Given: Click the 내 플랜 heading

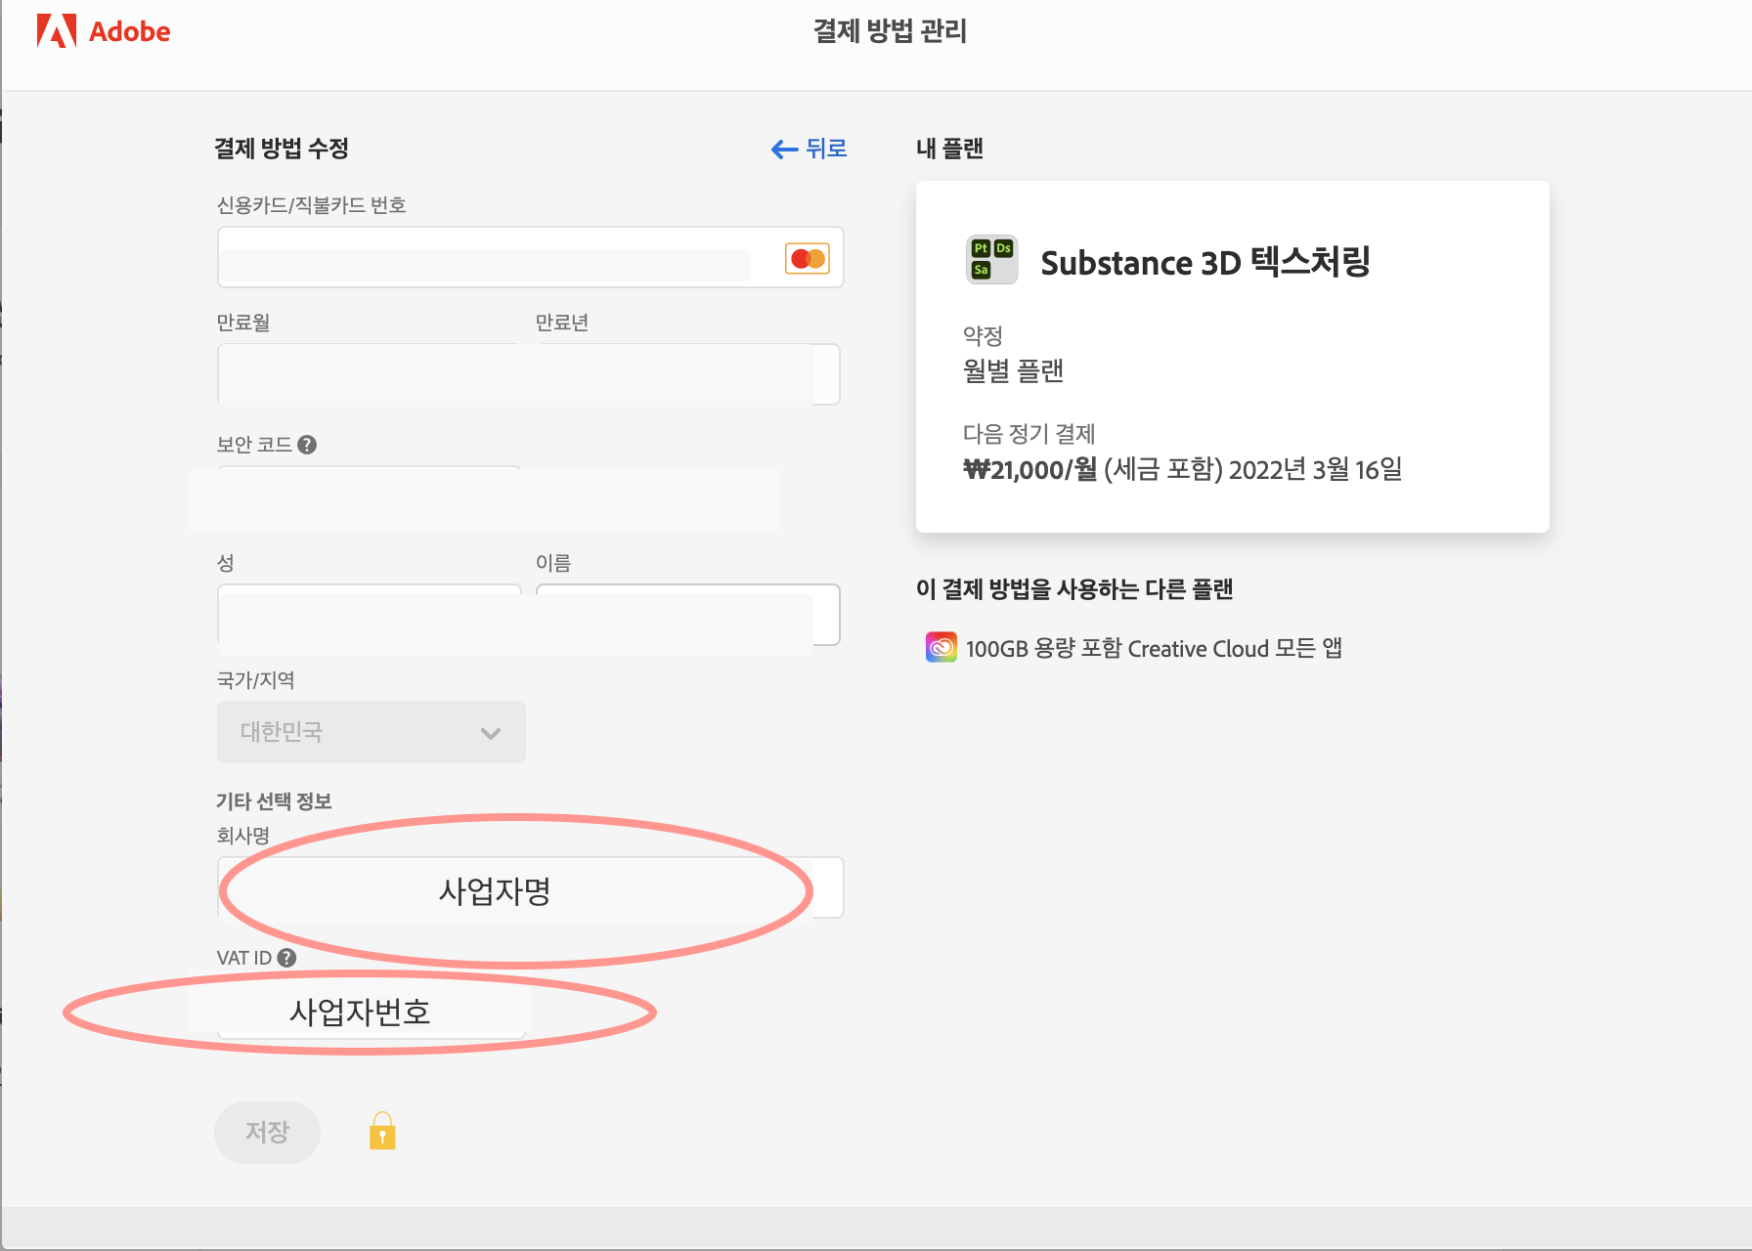Looking at the screenshot, I should tap(949, 149).
